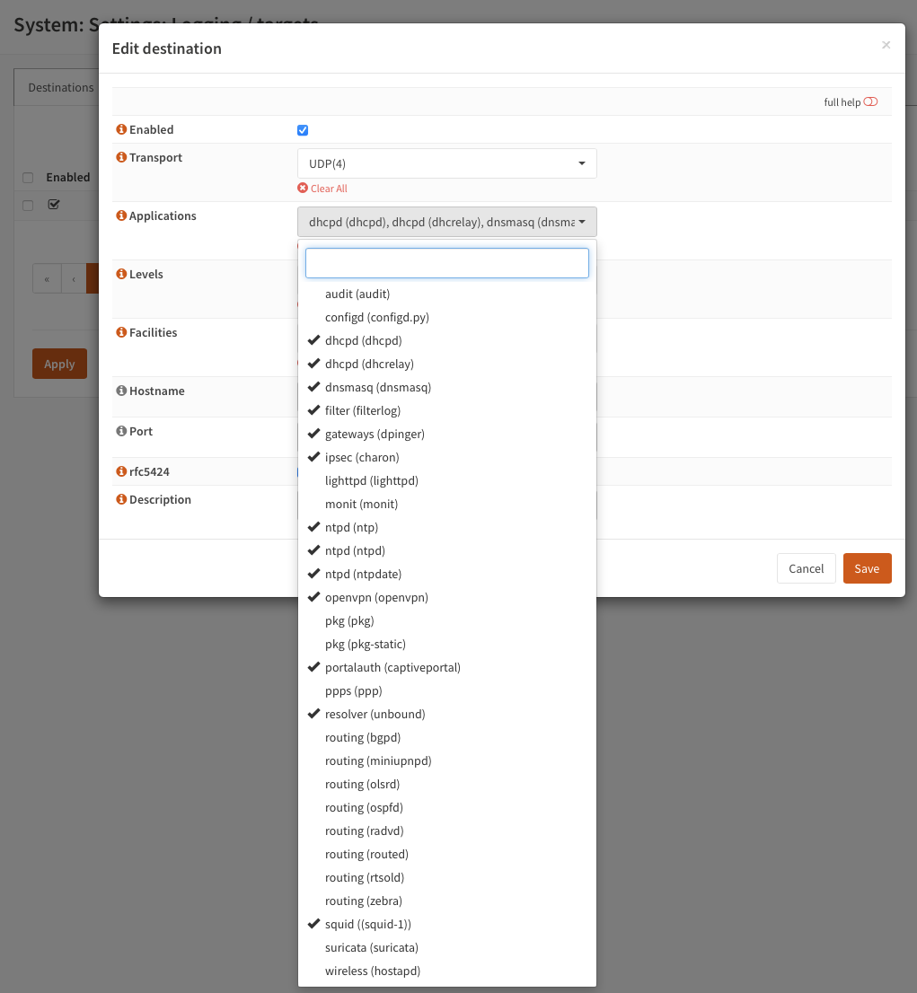Click the info icon beside Facilities
917x993 pixels.
(x=121, y=332)
